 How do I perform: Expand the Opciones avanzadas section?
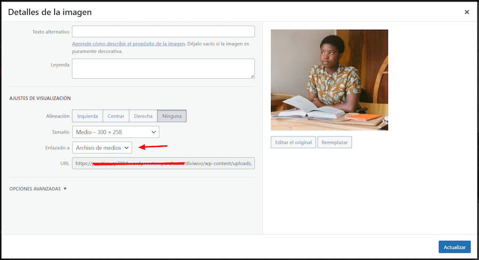(38, 189)
